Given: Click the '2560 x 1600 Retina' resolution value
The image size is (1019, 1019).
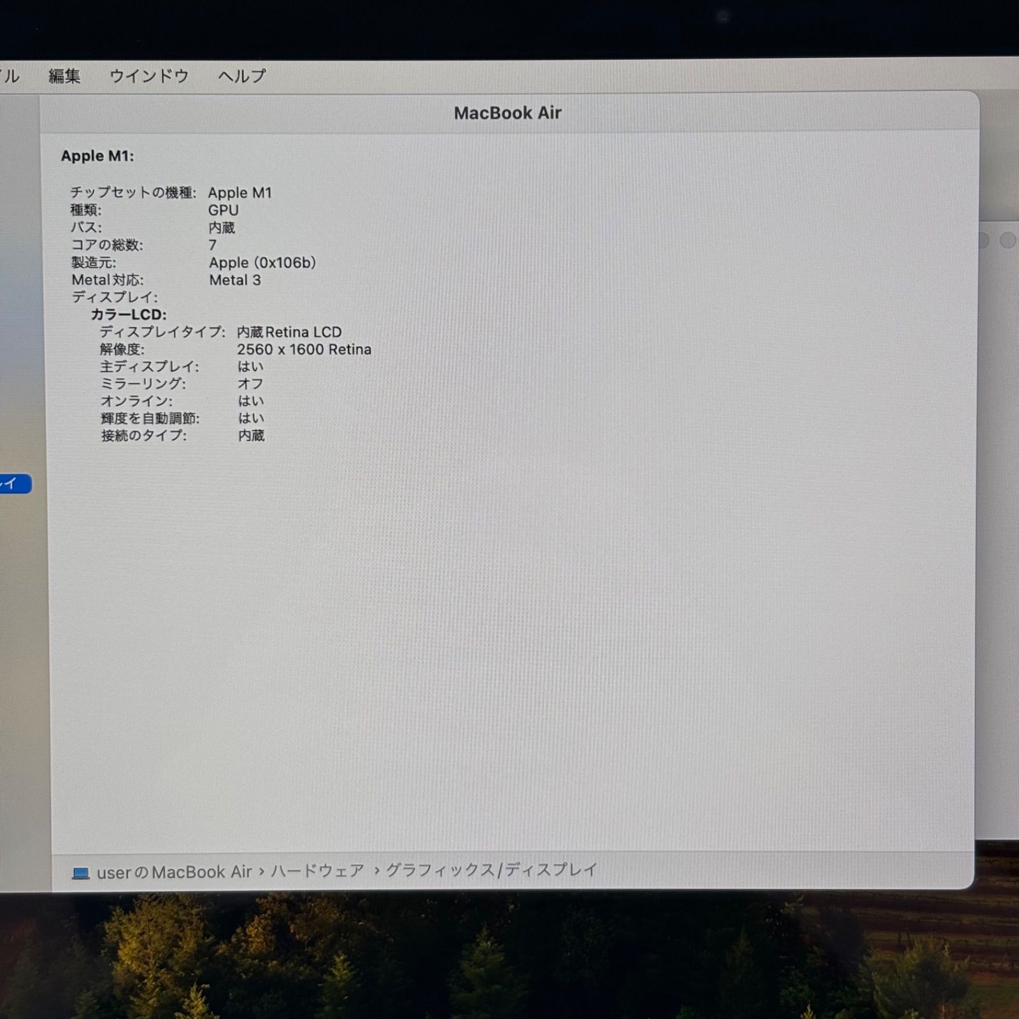Looking at the screenshot, I should tap(304, 350).
